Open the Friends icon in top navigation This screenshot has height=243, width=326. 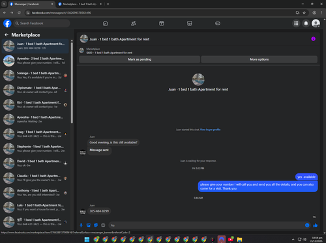[x=134, y=23]
